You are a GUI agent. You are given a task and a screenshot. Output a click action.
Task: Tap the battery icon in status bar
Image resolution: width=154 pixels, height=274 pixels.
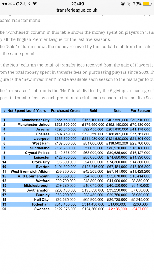pyautogui.click(x=147, y=4)
